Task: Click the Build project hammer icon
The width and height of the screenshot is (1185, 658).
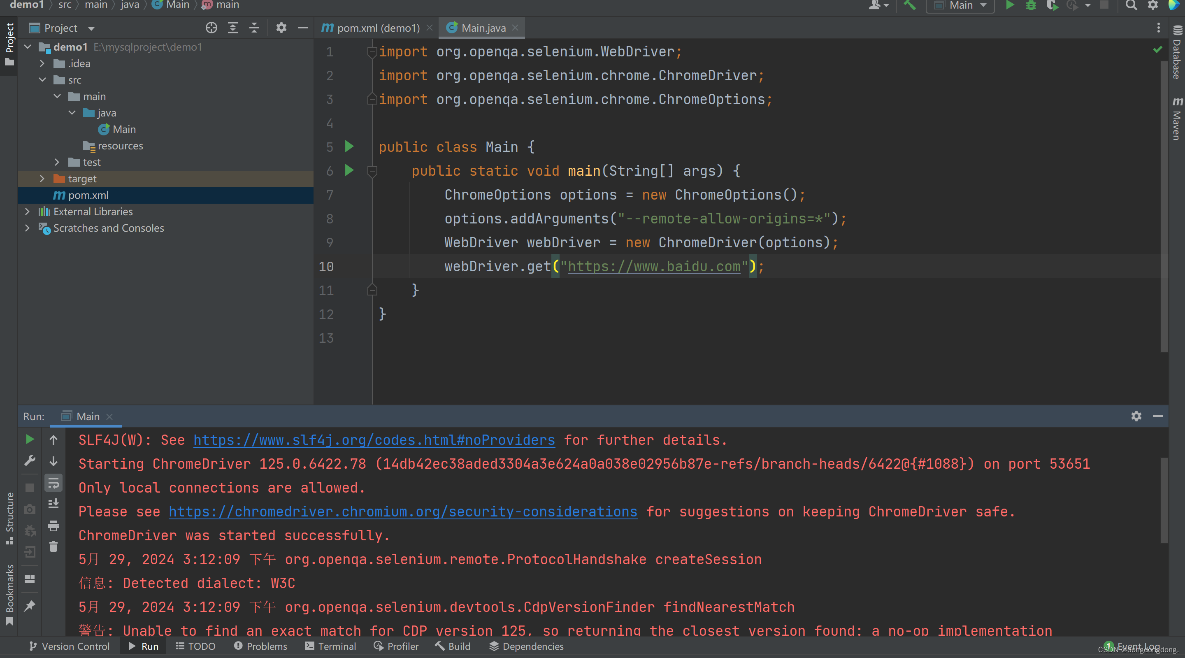Action: click(x=909, y=5)
